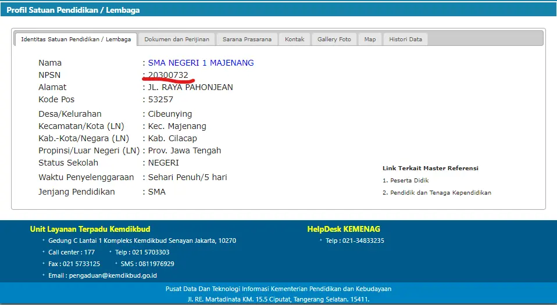Screen dimensions: 557x305
Task: Click the Call center : 177 entry
Action: (x=72, y=253)
